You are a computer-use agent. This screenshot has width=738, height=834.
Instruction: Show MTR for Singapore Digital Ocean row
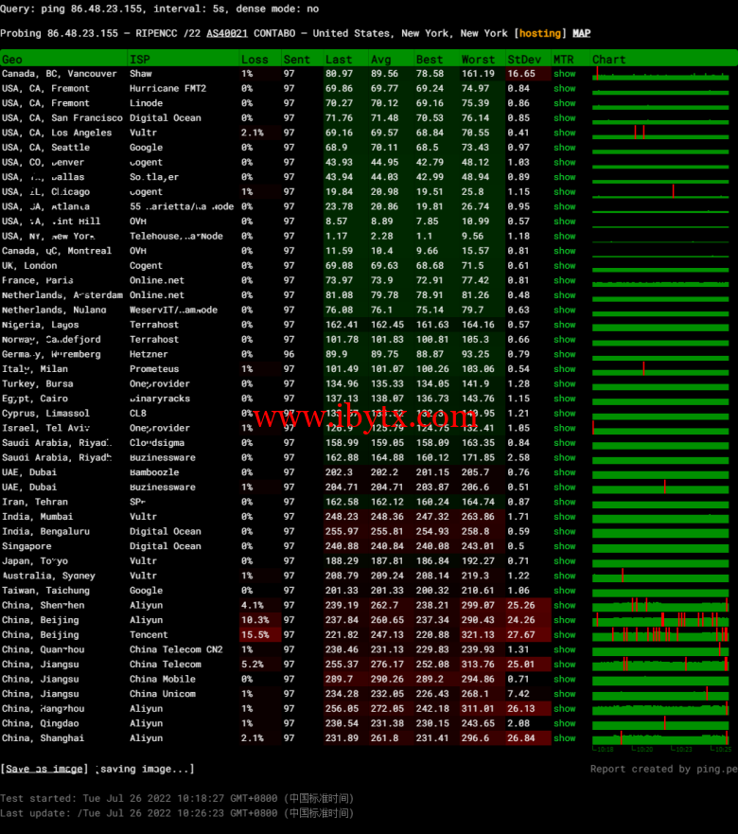(565, 546)
